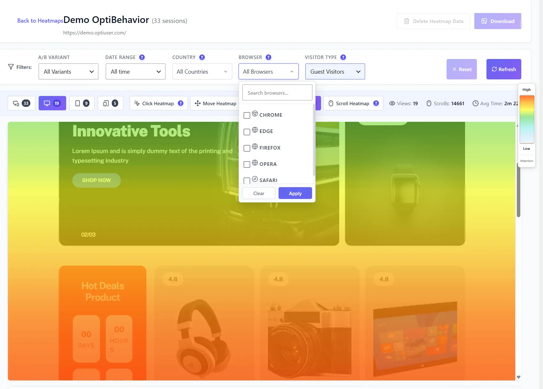The height and width of the screenshot is (389, 543).
Task: Open the All Variants dropdown
Action: point(68,71)
